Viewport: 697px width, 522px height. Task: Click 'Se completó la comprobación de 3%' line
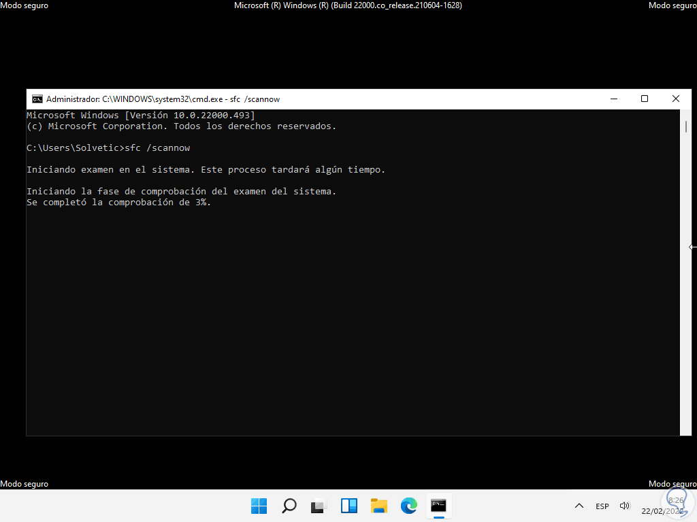(x=118, y=203)
